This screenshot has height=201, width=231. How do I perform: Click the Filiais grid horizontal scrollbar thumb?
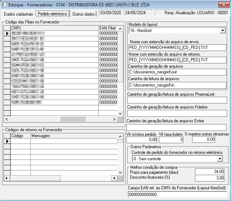click(x=73, y=119)
